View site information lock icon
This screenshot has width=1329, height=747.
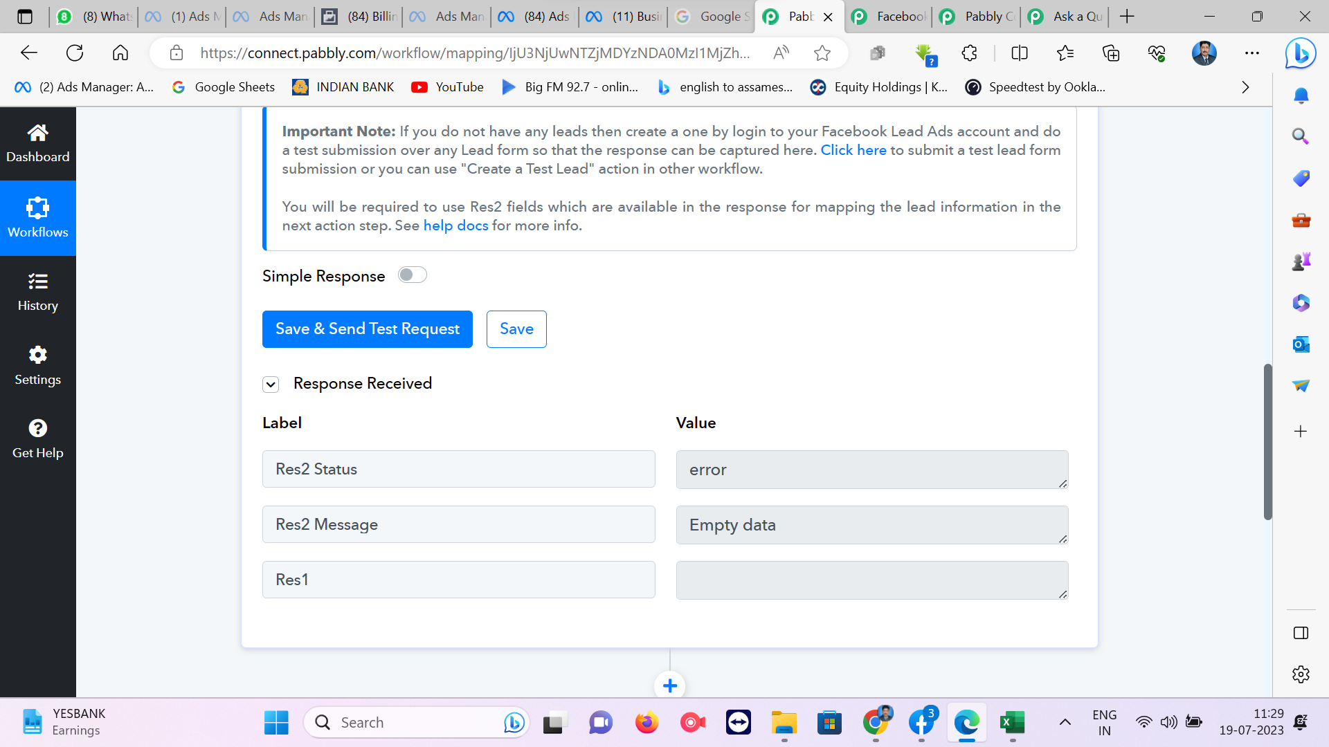click(x=177, y=53)
